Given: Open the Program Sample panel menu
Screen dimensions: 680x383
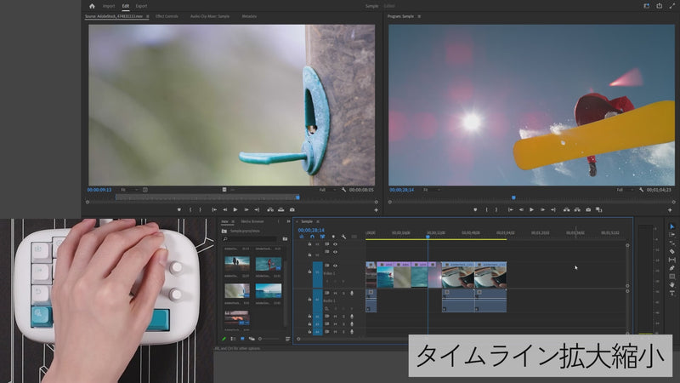Looking at the screenshot, I should click(419, 16).
